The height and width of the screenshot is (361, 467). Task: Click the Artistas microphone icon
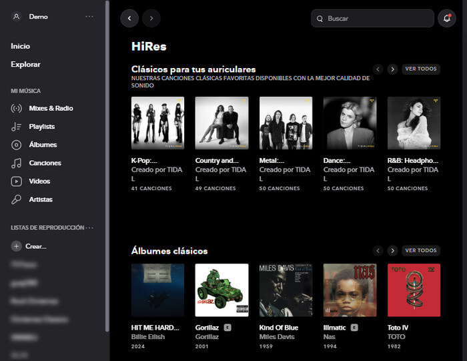(17, 200)
